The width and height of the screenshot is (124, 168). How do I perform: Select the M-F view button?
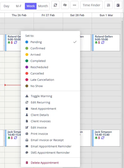click(x=19, y=6)
